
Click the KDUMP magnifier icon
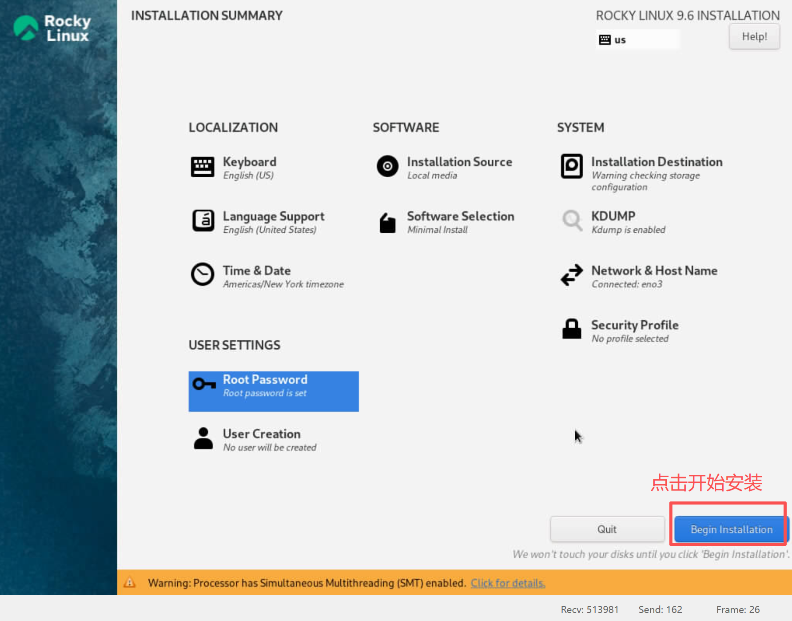tap(572, 220)
